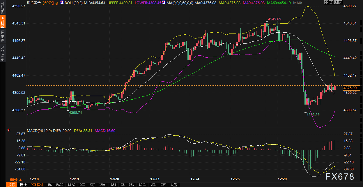This screenshot has height=187, width=363.
Task: Open VIP指标 indicators
Action: (37, 185)
